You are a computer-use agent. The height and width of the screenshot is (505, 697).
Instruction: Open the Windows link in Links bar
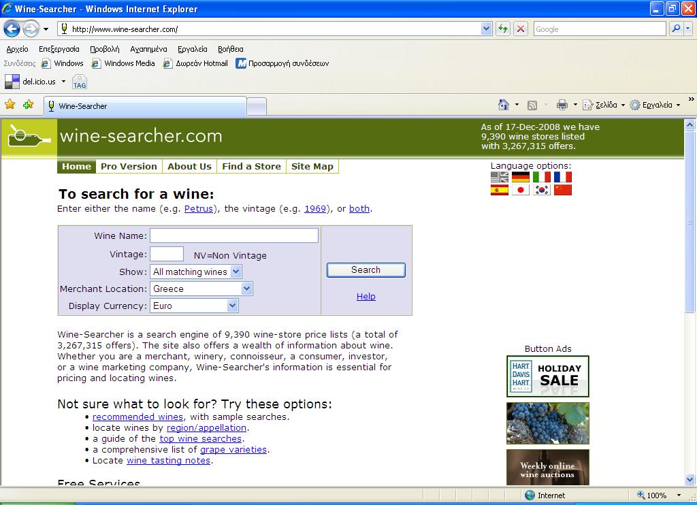coord(62,63)
